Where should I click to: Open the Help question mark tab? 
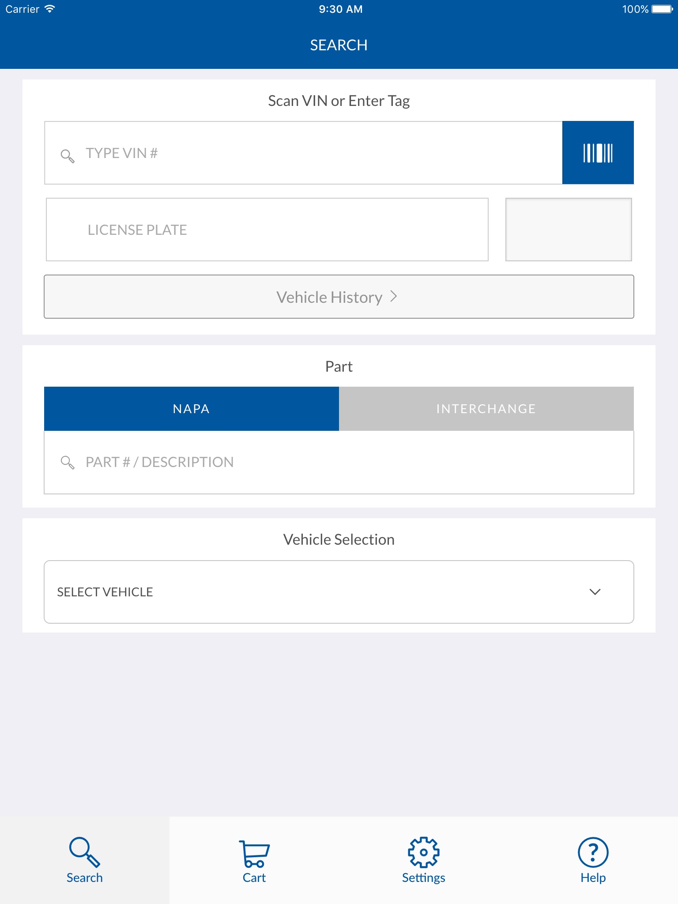pos(593,861)
